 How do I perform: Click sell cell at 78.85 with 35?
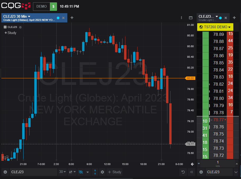point(230,62)
